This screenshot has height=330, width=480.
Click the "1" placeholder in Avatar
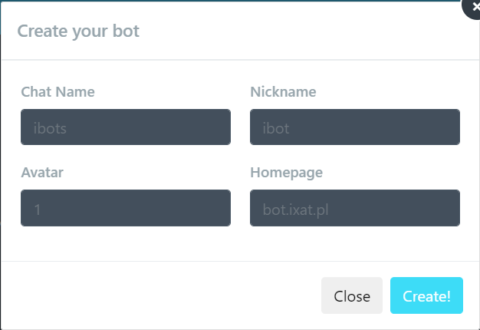(37, 209)
